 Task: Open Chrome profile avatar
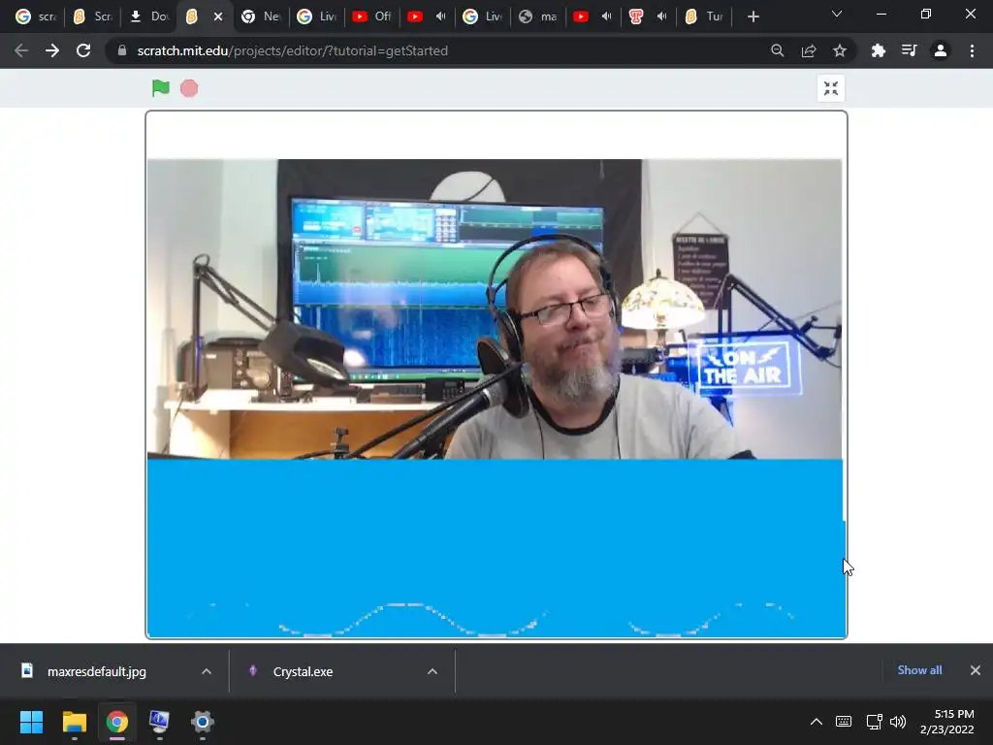pos(940,50)
